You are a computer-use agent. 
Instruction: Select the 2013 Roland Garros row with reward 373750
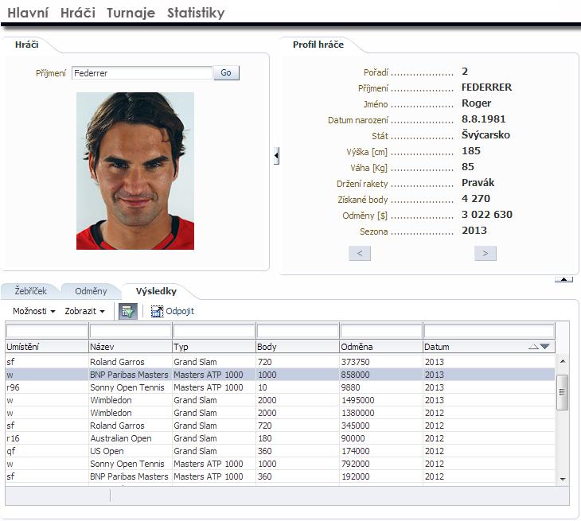[x=280, y=362]
